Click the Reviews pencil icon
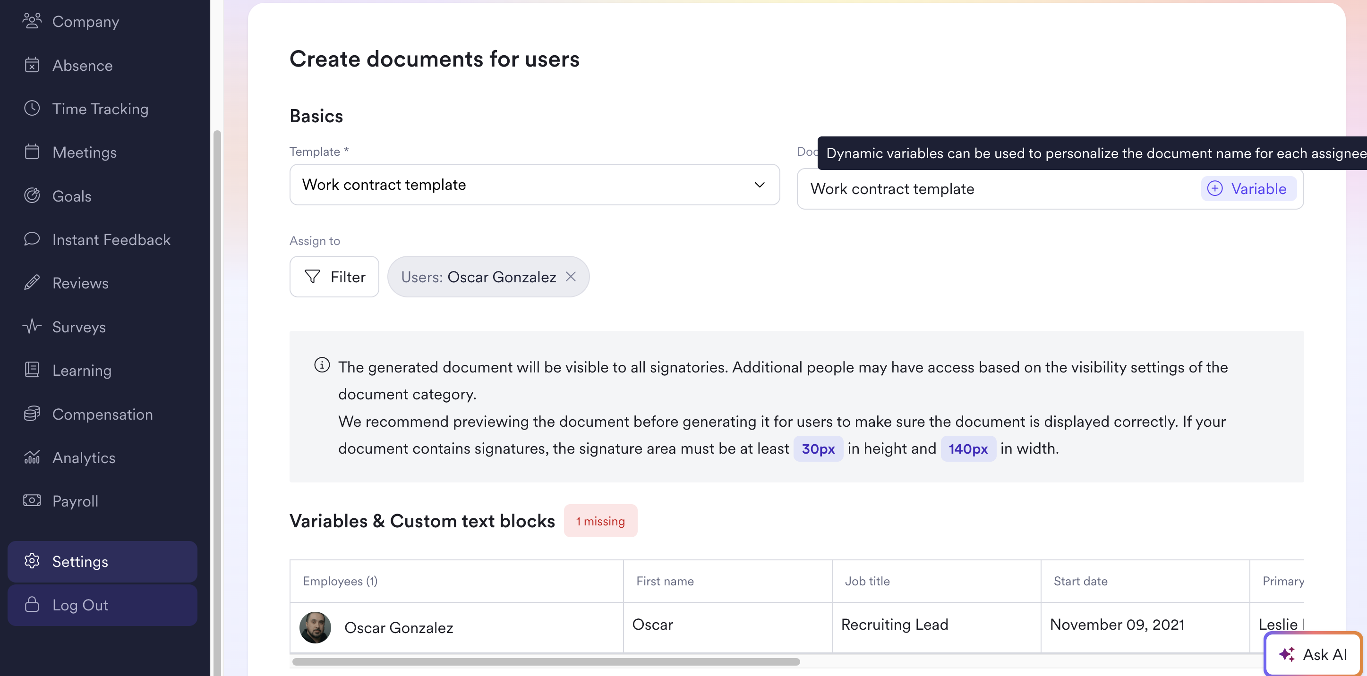 [x=32, y=283]
